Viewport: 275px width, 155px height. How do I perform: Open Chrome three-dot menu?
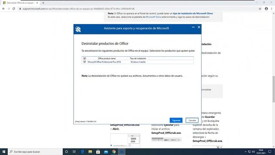click(272, 9)
